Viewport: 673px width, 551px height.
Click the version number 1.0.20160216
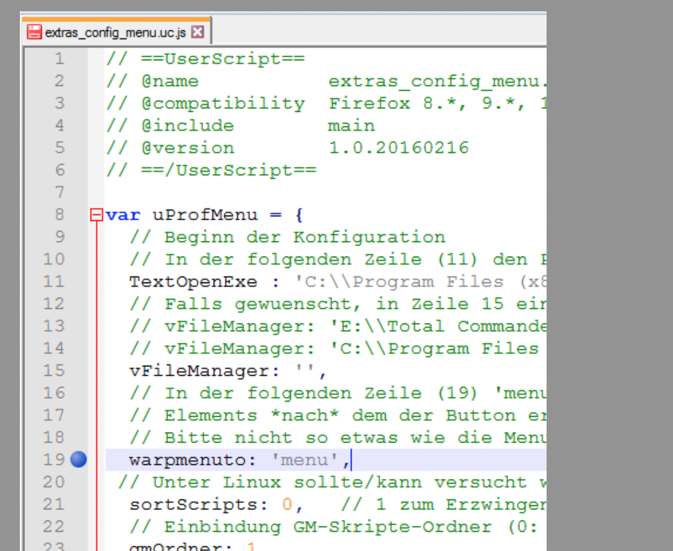pos(398,148)
